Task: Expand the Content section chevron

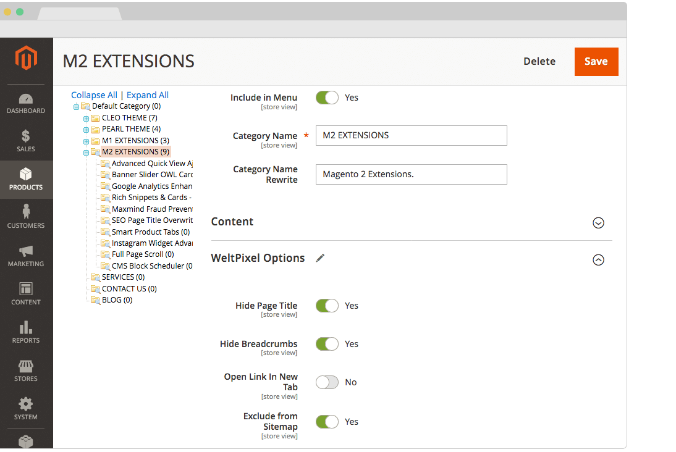Action: click(x=598, y=223)
